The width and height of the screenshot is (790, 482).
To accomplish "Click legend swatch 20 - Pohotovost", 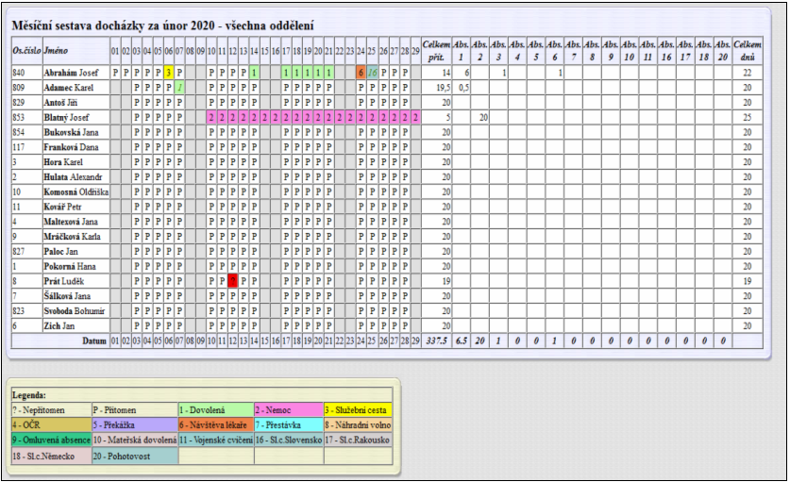I will 135,456.
